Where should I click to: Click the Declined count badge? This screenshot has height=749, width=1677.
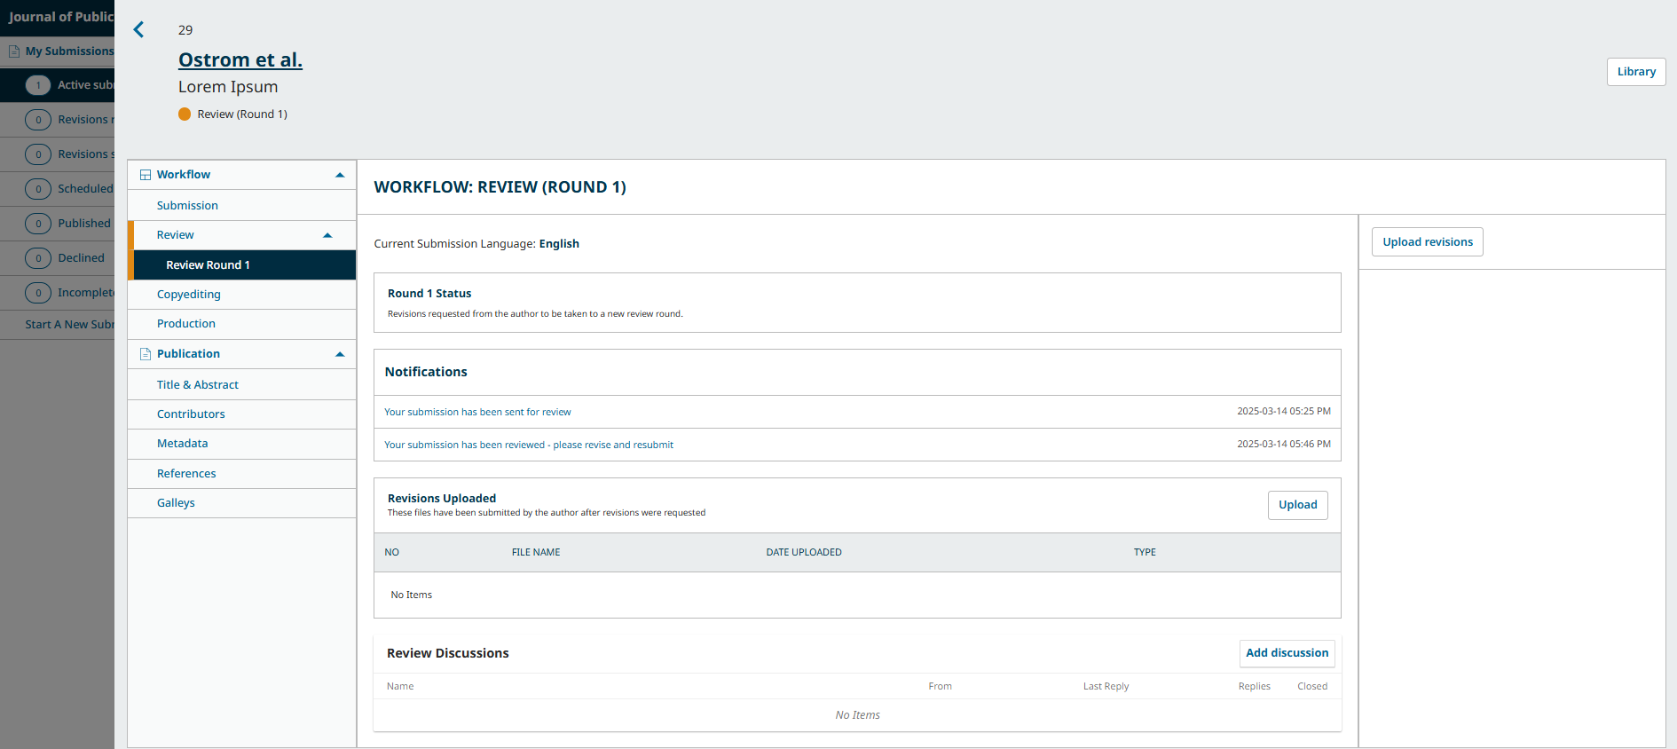tap(38, 258)
